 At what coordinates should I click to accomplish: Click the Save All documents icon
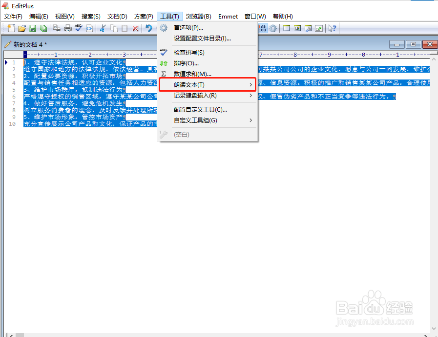click(43, 28)
